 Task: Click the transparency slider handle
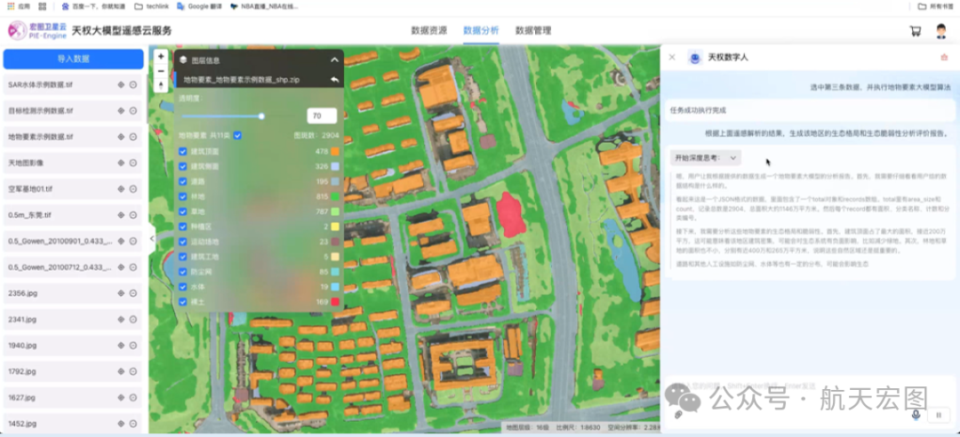click(x=261, y=115)
